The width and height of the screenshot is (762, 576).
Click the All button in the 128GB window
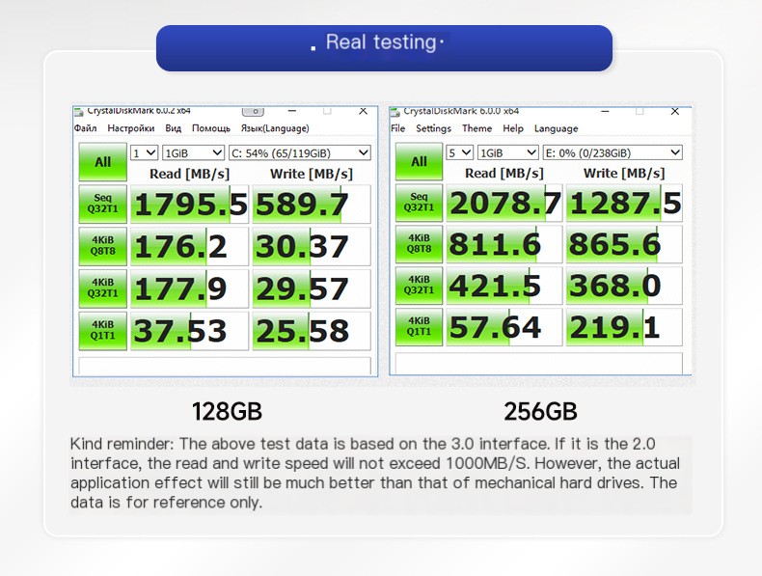pyautogui.click(x=102, y=162)
